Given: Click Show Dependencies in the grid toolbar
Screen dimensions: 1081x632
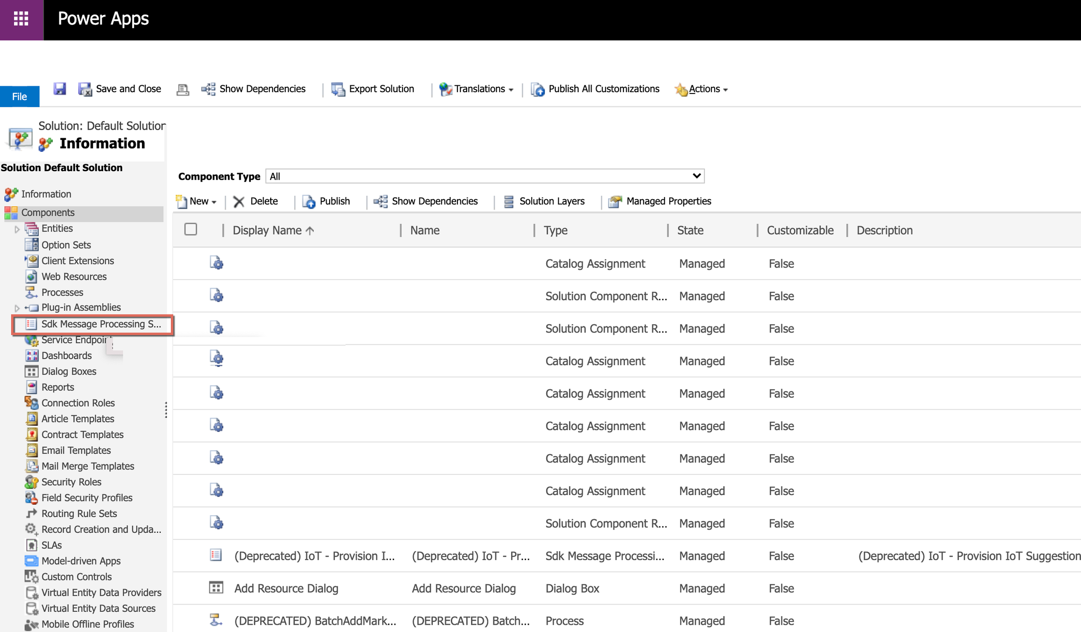Looking at the screenshot, I should (x=426, y=202).
